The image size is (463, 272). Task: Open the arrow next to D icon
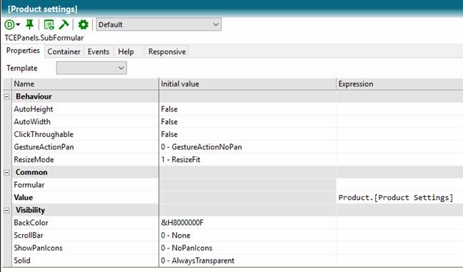pyautogui.click(x=19, y=24)
